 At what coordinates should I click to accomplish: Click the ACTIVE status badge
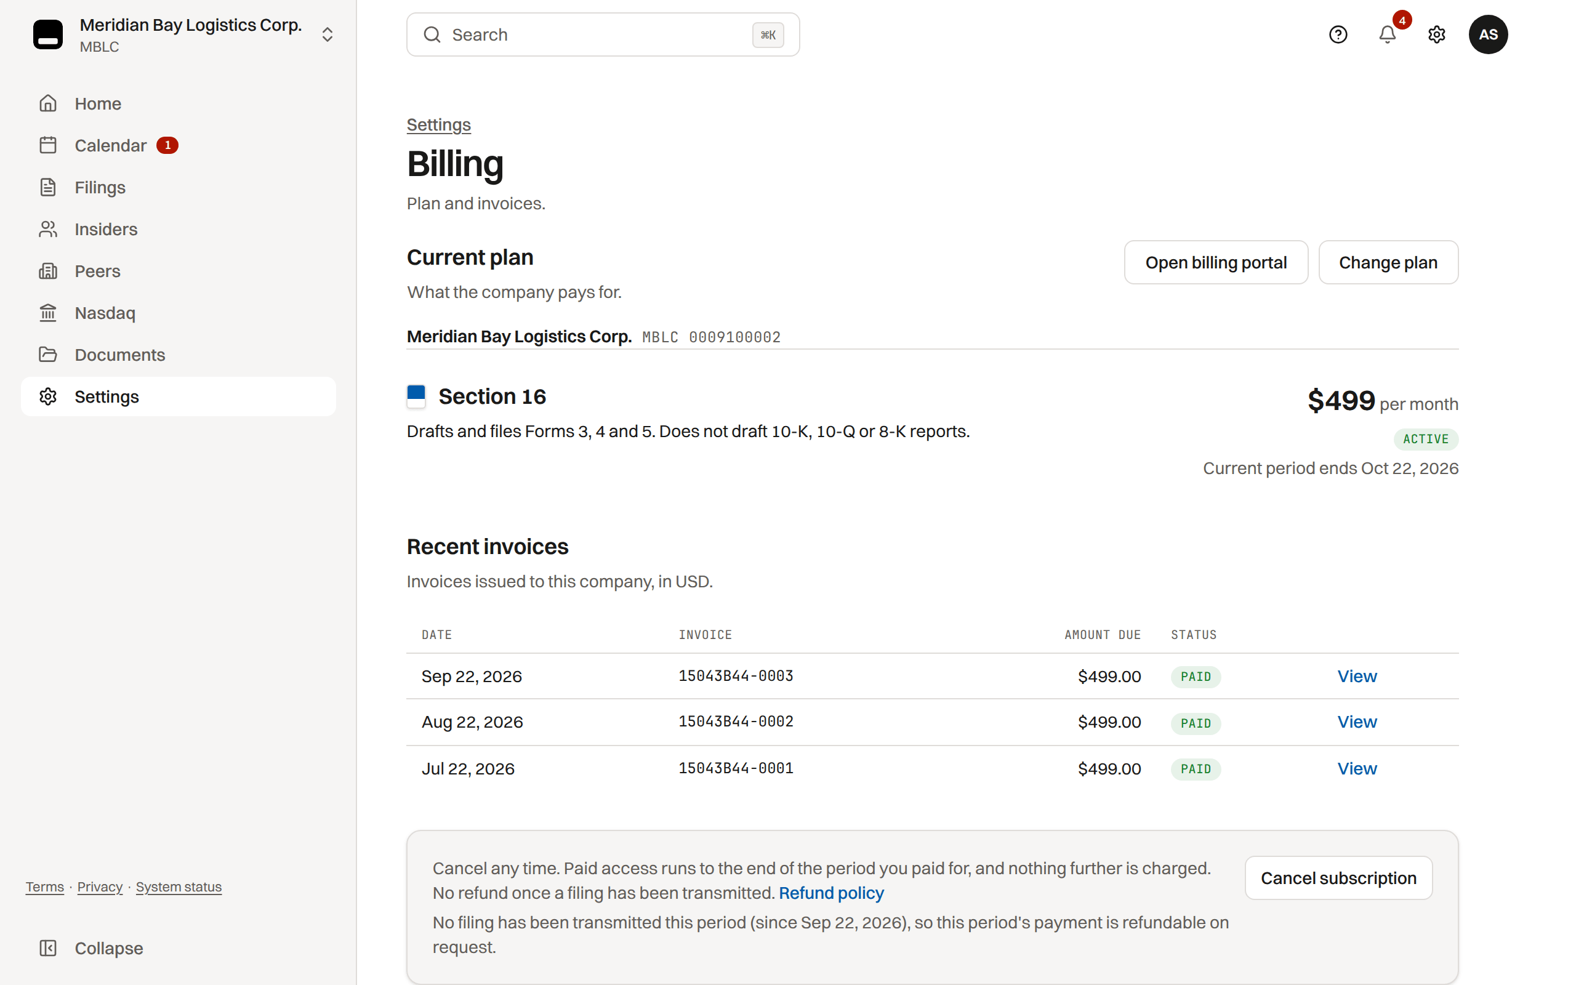pyautogui.click(x=1426, y=439)
